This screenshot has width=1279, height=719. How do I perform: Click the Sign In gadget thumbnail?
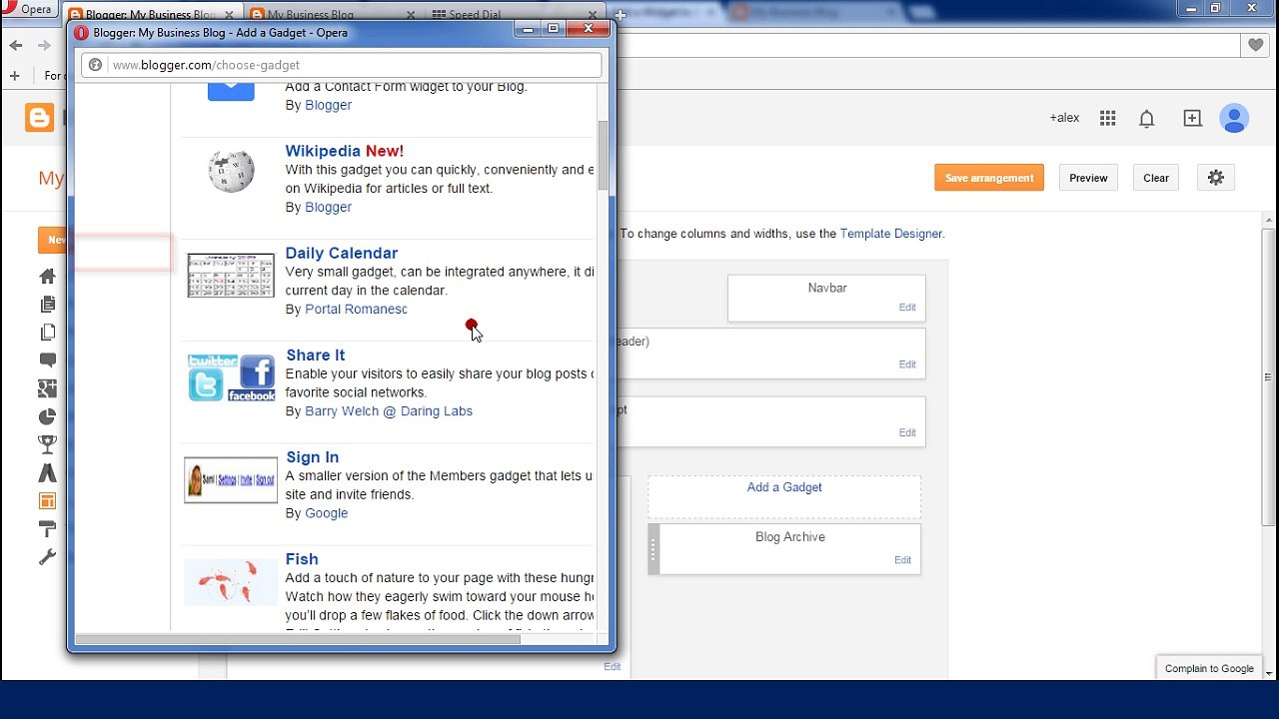(231, 479)
